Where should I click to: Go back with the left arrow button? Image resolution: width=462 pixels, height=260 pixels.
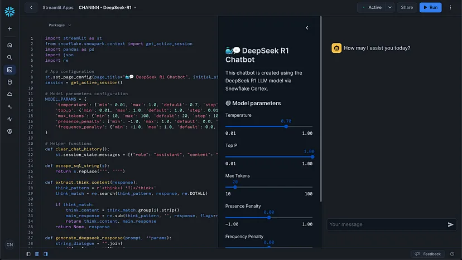tap(31, 7)
